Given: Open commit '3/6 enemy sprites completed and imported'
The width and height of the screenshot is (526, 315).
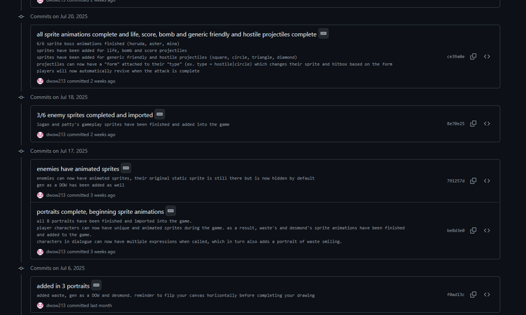Looking at the screenshot, I should (x=95, y=115).
